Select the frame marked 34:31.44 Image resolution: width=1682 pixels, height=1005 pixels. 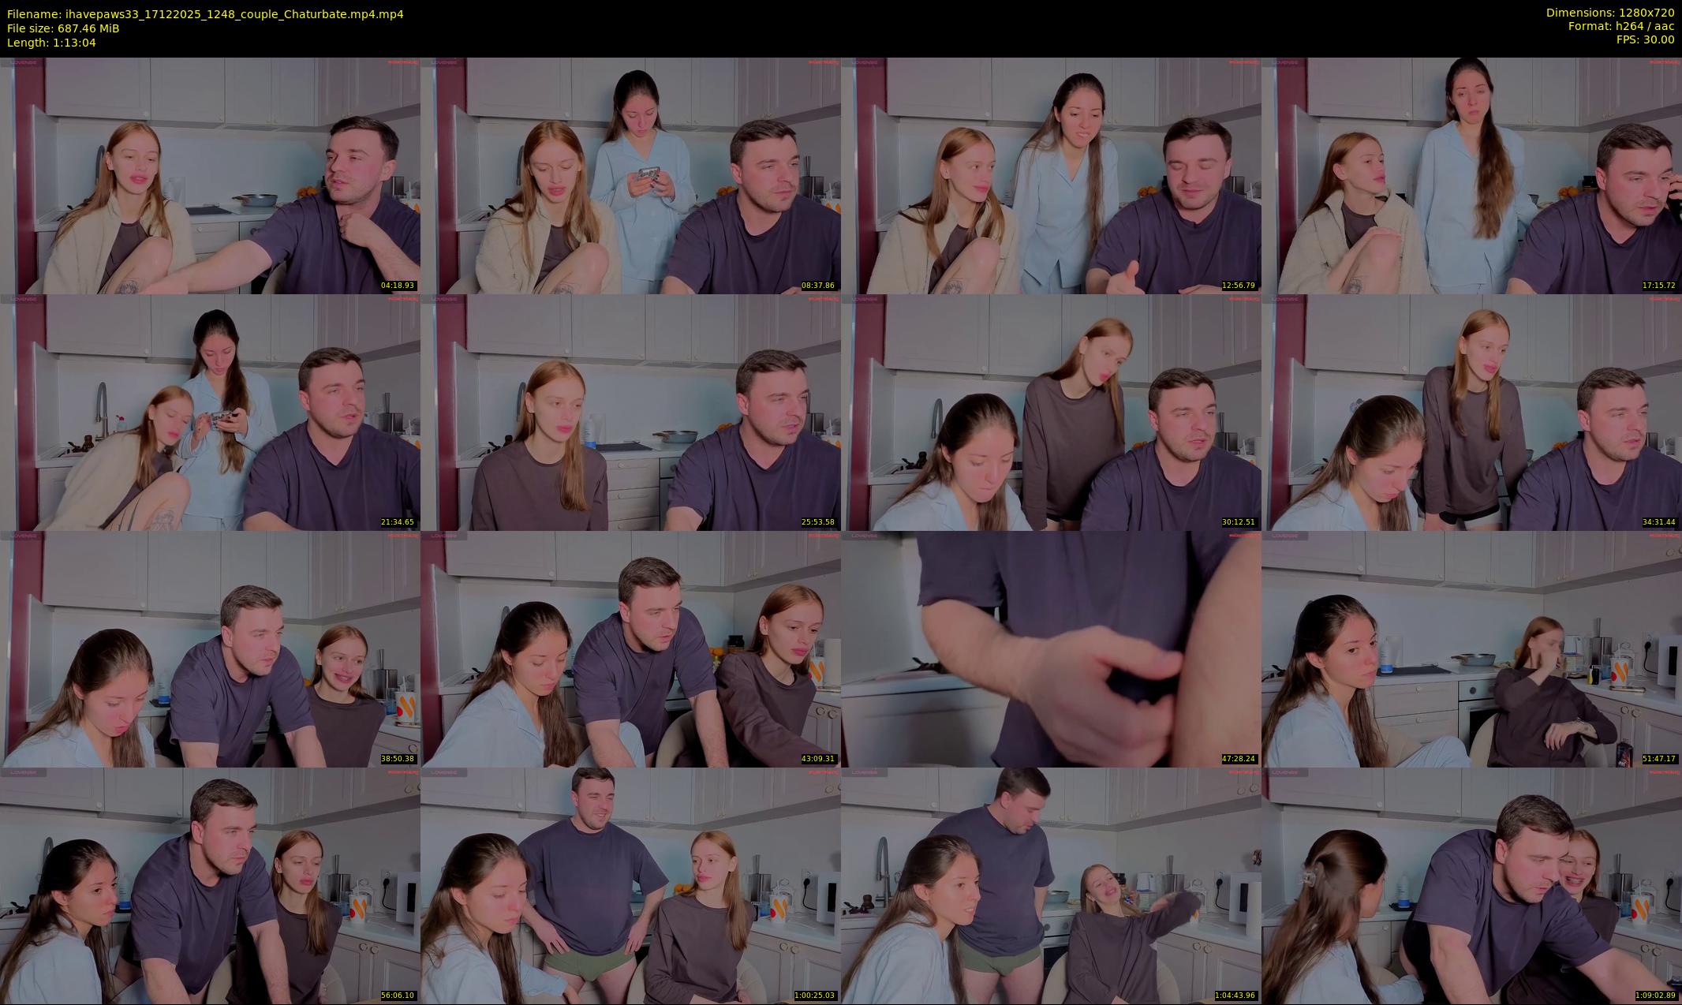pos(1471,412)
